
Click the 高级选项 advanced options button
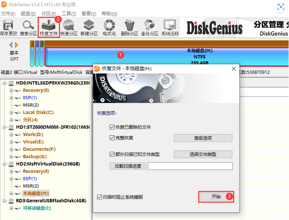(x=203, y=138)
